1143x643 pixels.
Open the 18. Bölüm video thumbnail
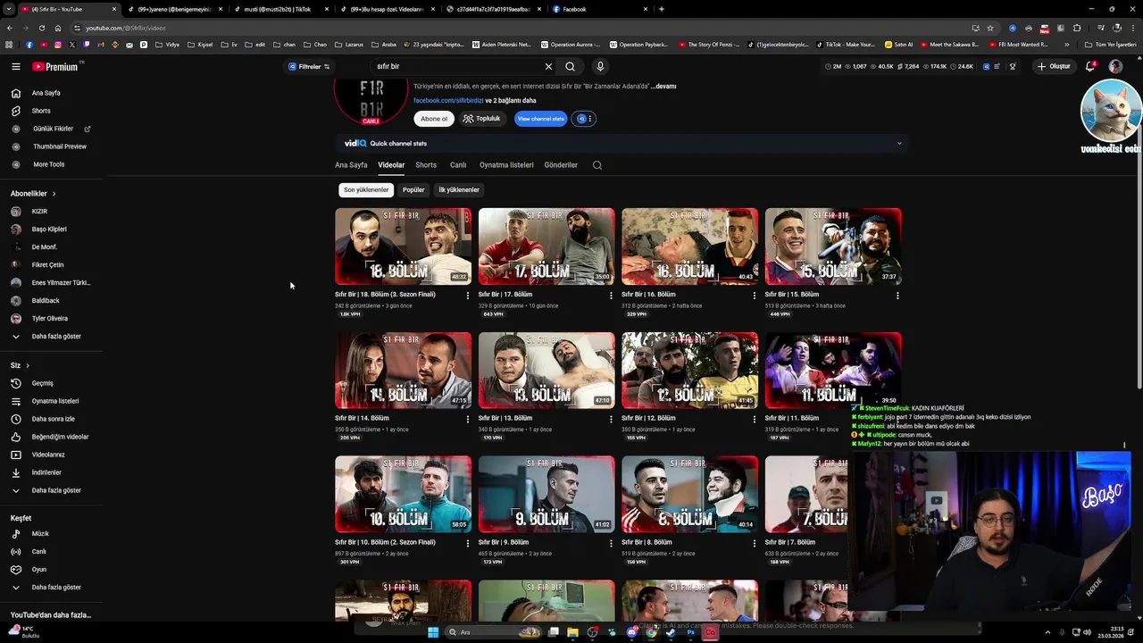tap(403, 246)
